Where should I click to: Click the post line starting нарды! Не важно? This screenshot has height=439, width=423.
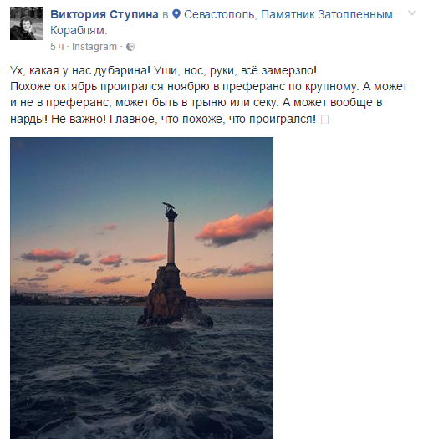[163, 120]
